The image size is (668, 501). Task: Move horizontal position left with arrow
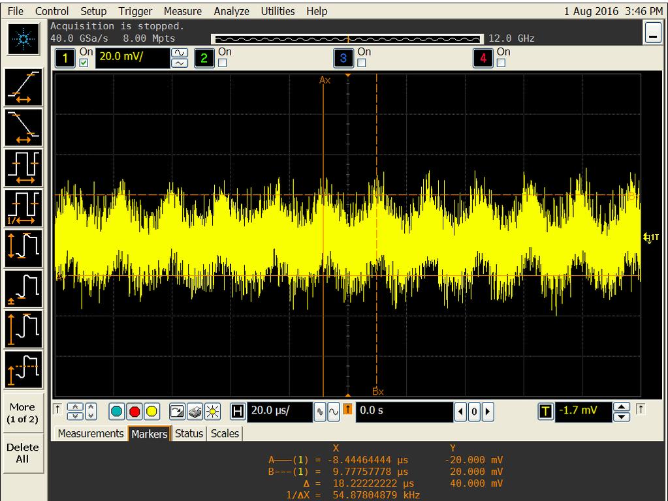460,412
